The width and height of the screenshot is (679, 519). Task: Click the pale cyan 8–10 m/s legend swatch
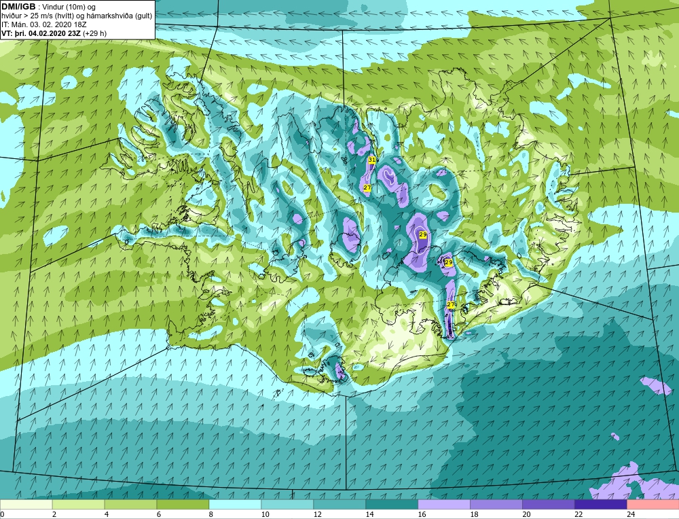click(x=235, y=504)
